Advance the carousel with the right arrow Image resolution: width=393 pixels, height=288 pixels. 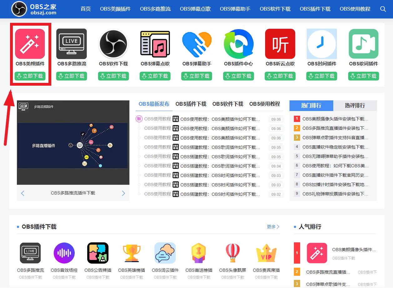click(x=123, y=193)
